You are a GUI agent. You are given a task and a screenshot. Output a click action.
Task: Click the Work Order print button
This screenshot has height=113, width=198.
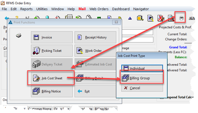tap(95, 51)
